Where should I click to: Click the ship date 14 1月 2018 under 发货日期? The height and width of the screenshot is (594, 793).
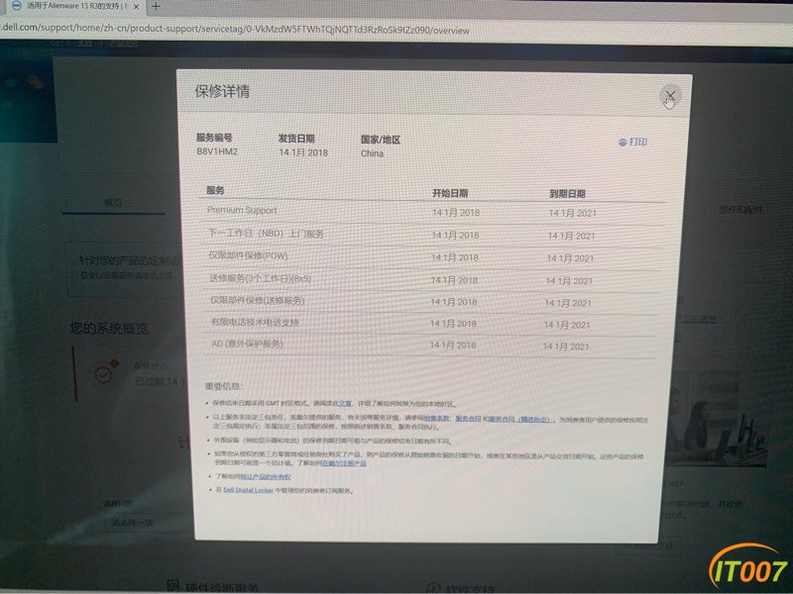303,152
